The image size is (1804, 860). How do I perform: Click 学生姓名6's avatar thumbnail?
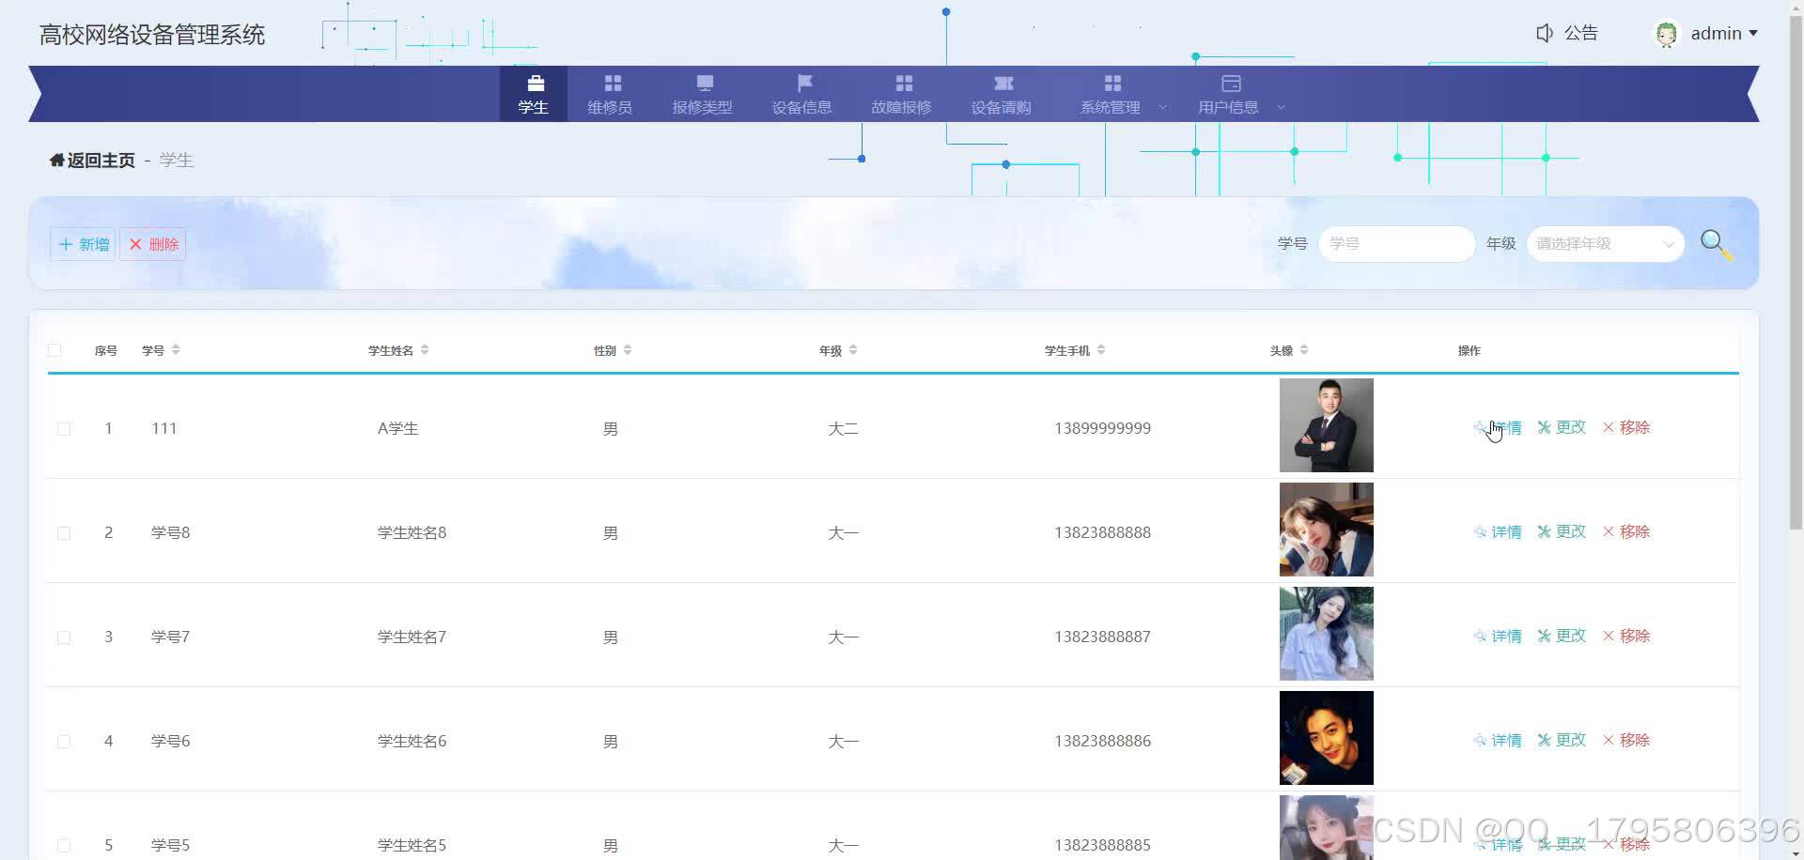(1327, 738)
